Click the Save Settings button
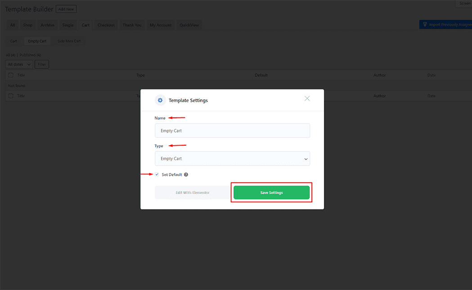472x290 pixels. pyautogui.click(x=271, y=192)
